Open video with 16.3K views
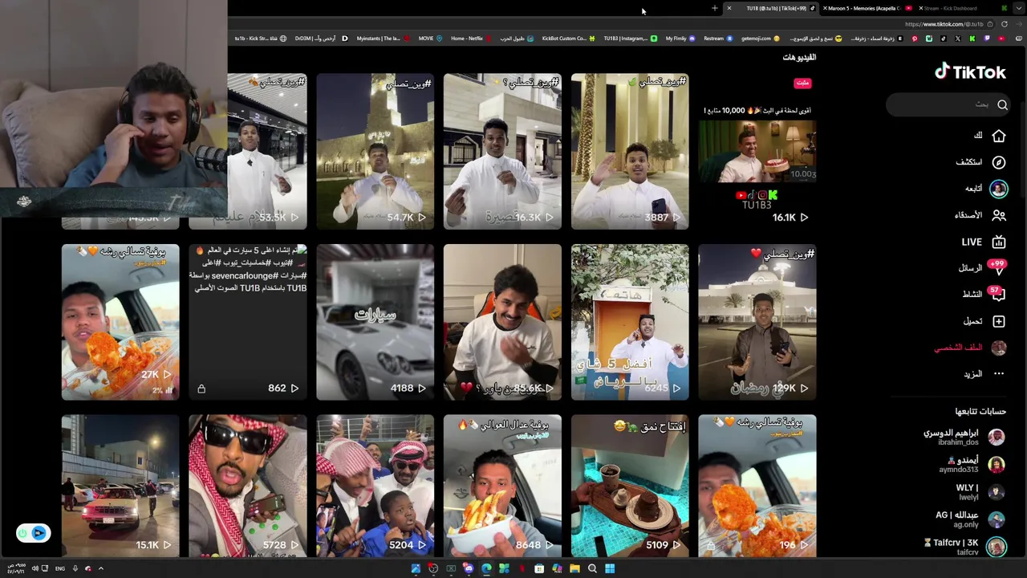This screenshot has height=578, width=1027. [x=502, y=151]
